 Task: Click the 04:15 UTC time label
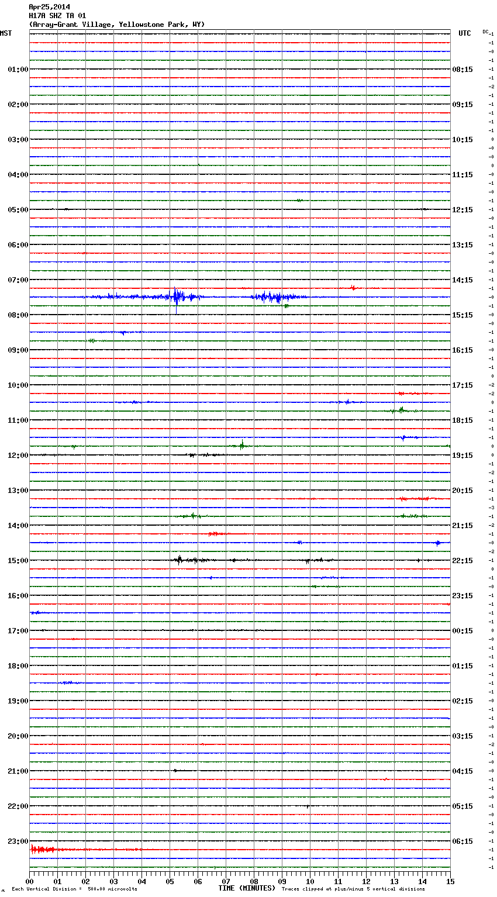(x=463, y=771)
